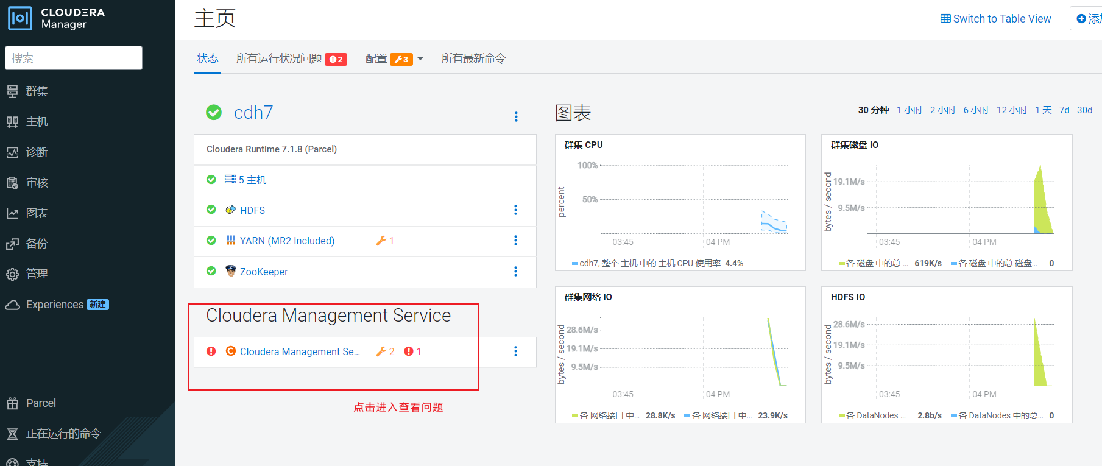This screenshot has width=1102, height=466.
Task: Click Management Service red alert 1 badge
Action: click(x=412, y=351)
